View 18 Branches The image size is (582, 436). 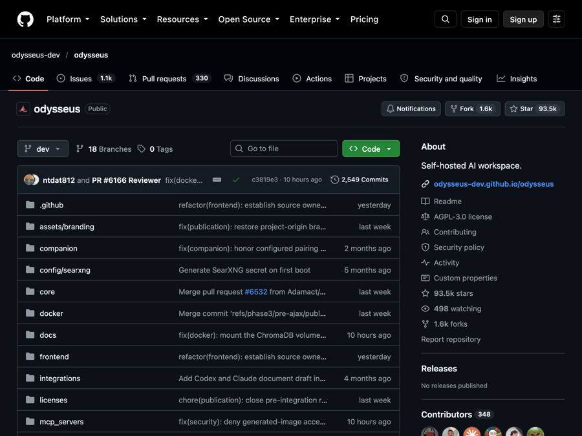pos(104,149)
